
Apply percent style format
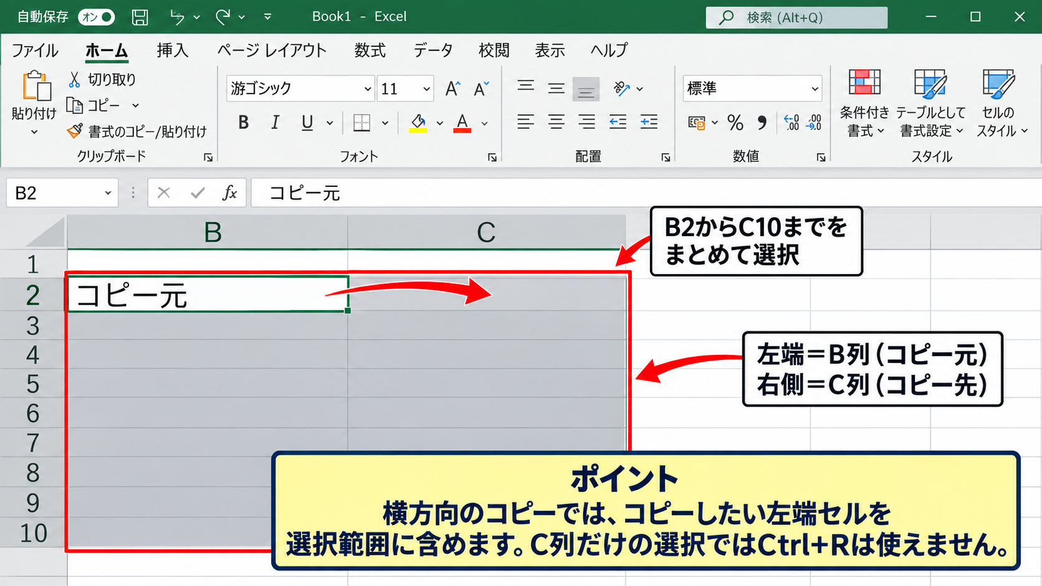tap(735, 123)
